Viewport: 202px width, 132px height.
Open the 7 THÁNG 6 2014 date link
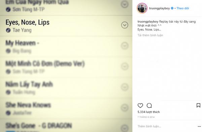tap(146, 117)
